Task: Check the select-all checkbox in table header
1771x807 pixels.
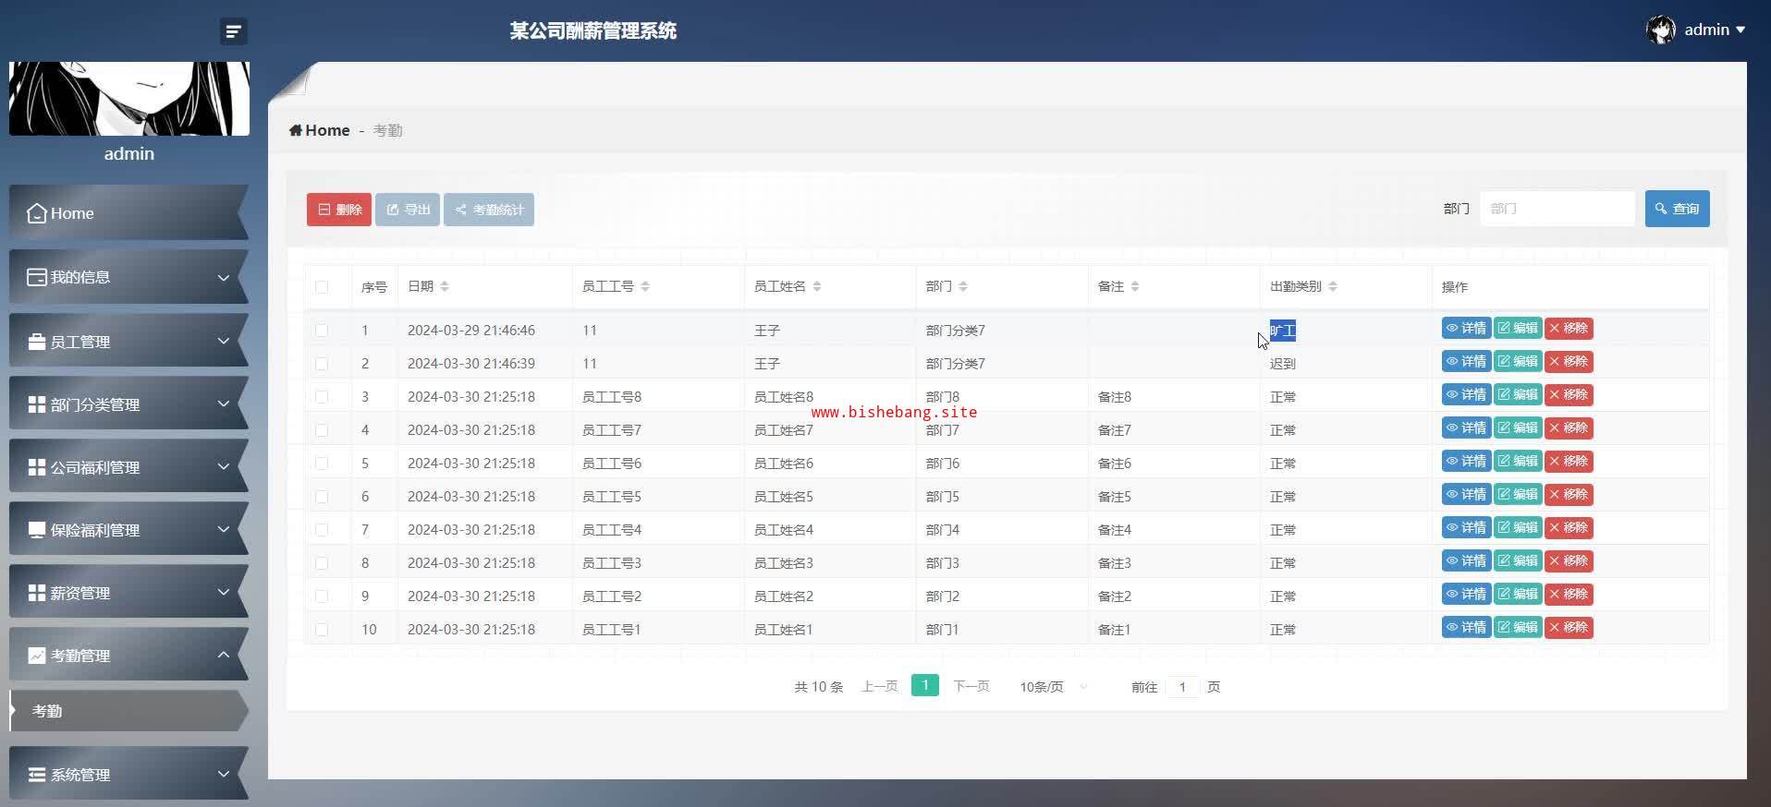Action: point(322,287)
